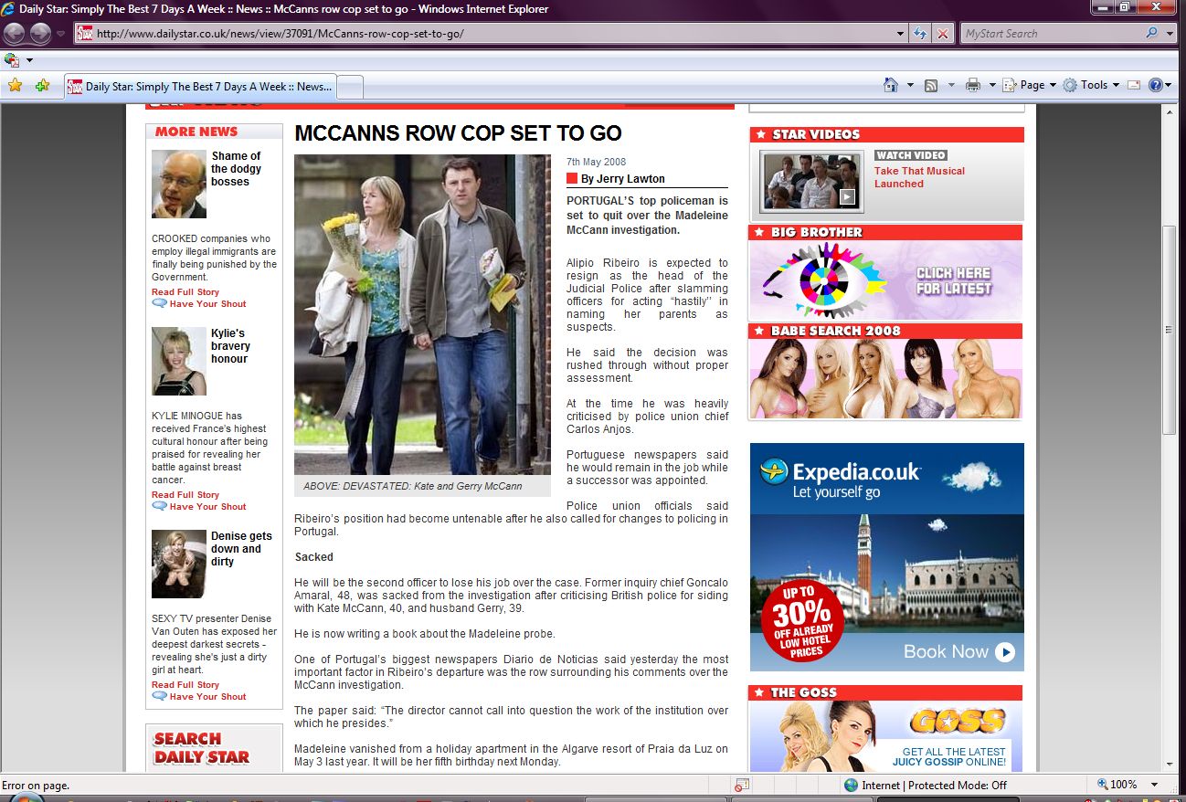Screen dimensions: 1186x802
Task: Expand the address bar history dropdown
Action: (x=901, y=34)
